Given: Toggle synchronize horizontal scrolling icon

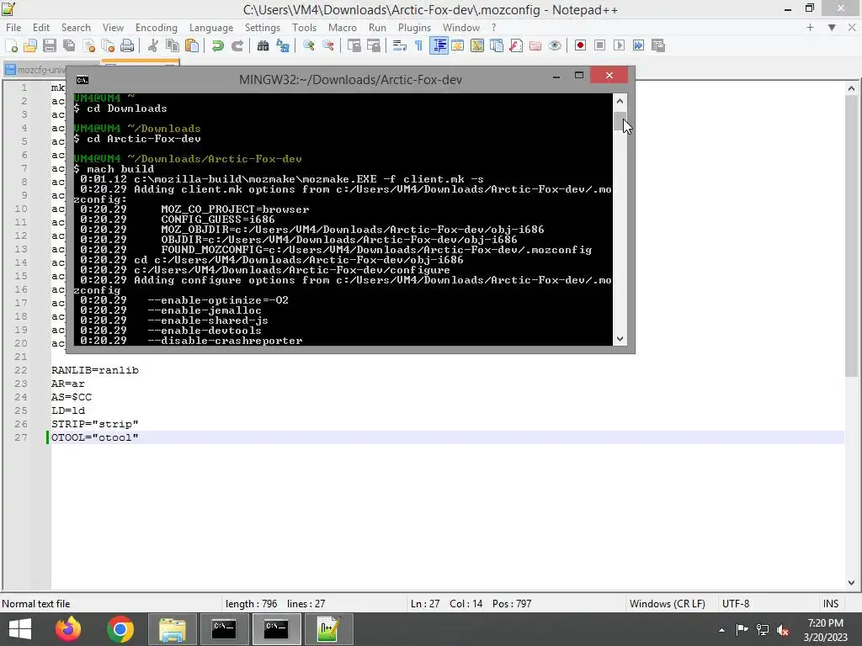Looking at the screenshot, I should pyautogui.click(x=374, y=45).
